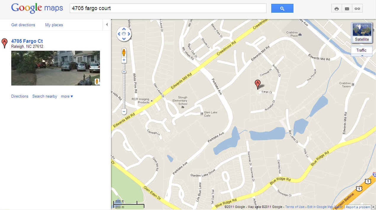Click the print icon
Image resolution: width=376 pixels, height=210 pixels.
(x=337, y=9)
